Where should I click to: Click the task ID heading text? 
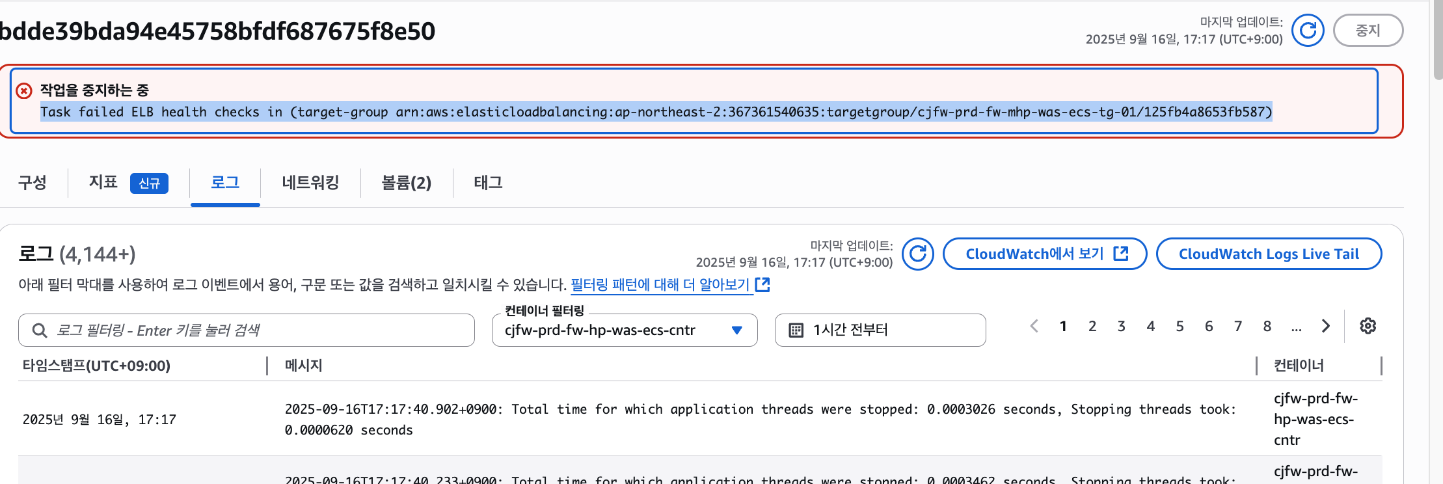(217, 31)
